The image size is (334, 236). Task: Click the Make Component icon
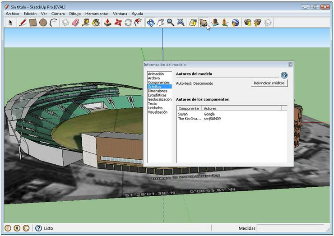click(65, 23)
